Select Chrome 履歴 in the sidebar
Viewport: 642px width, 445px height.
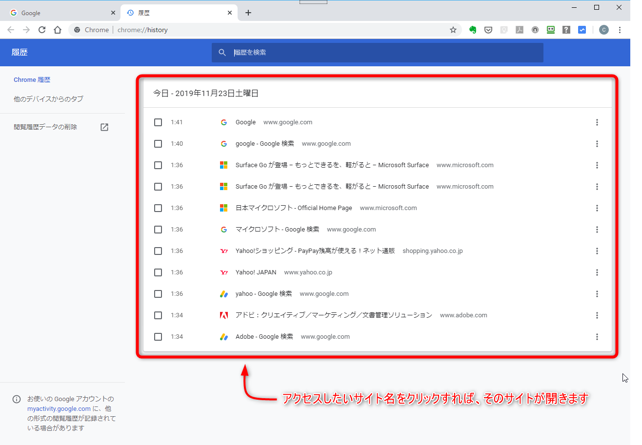point(32,80)
